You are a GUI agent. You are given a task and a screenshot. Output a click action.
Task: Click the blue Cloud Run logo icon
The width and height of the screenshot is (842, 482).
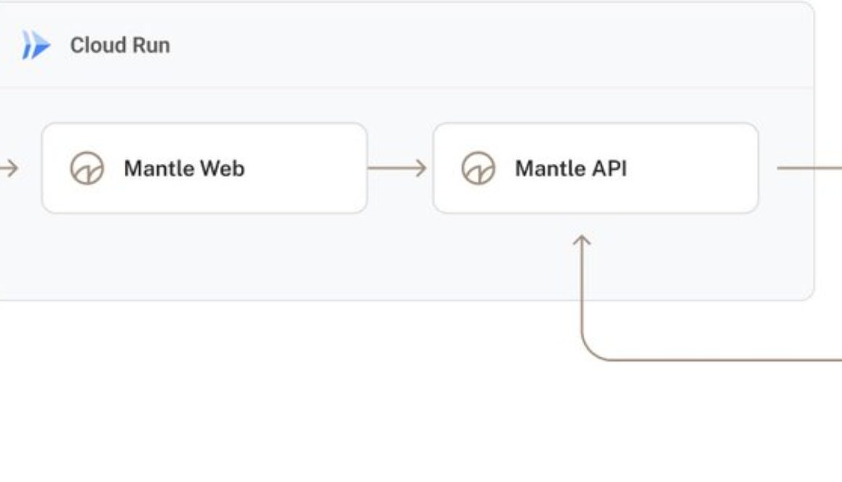pos(36,45)
